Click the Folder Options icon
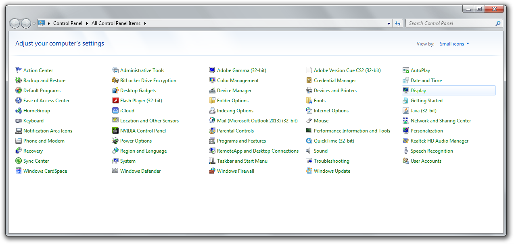 pyautogui.click(x=212, y=100)
